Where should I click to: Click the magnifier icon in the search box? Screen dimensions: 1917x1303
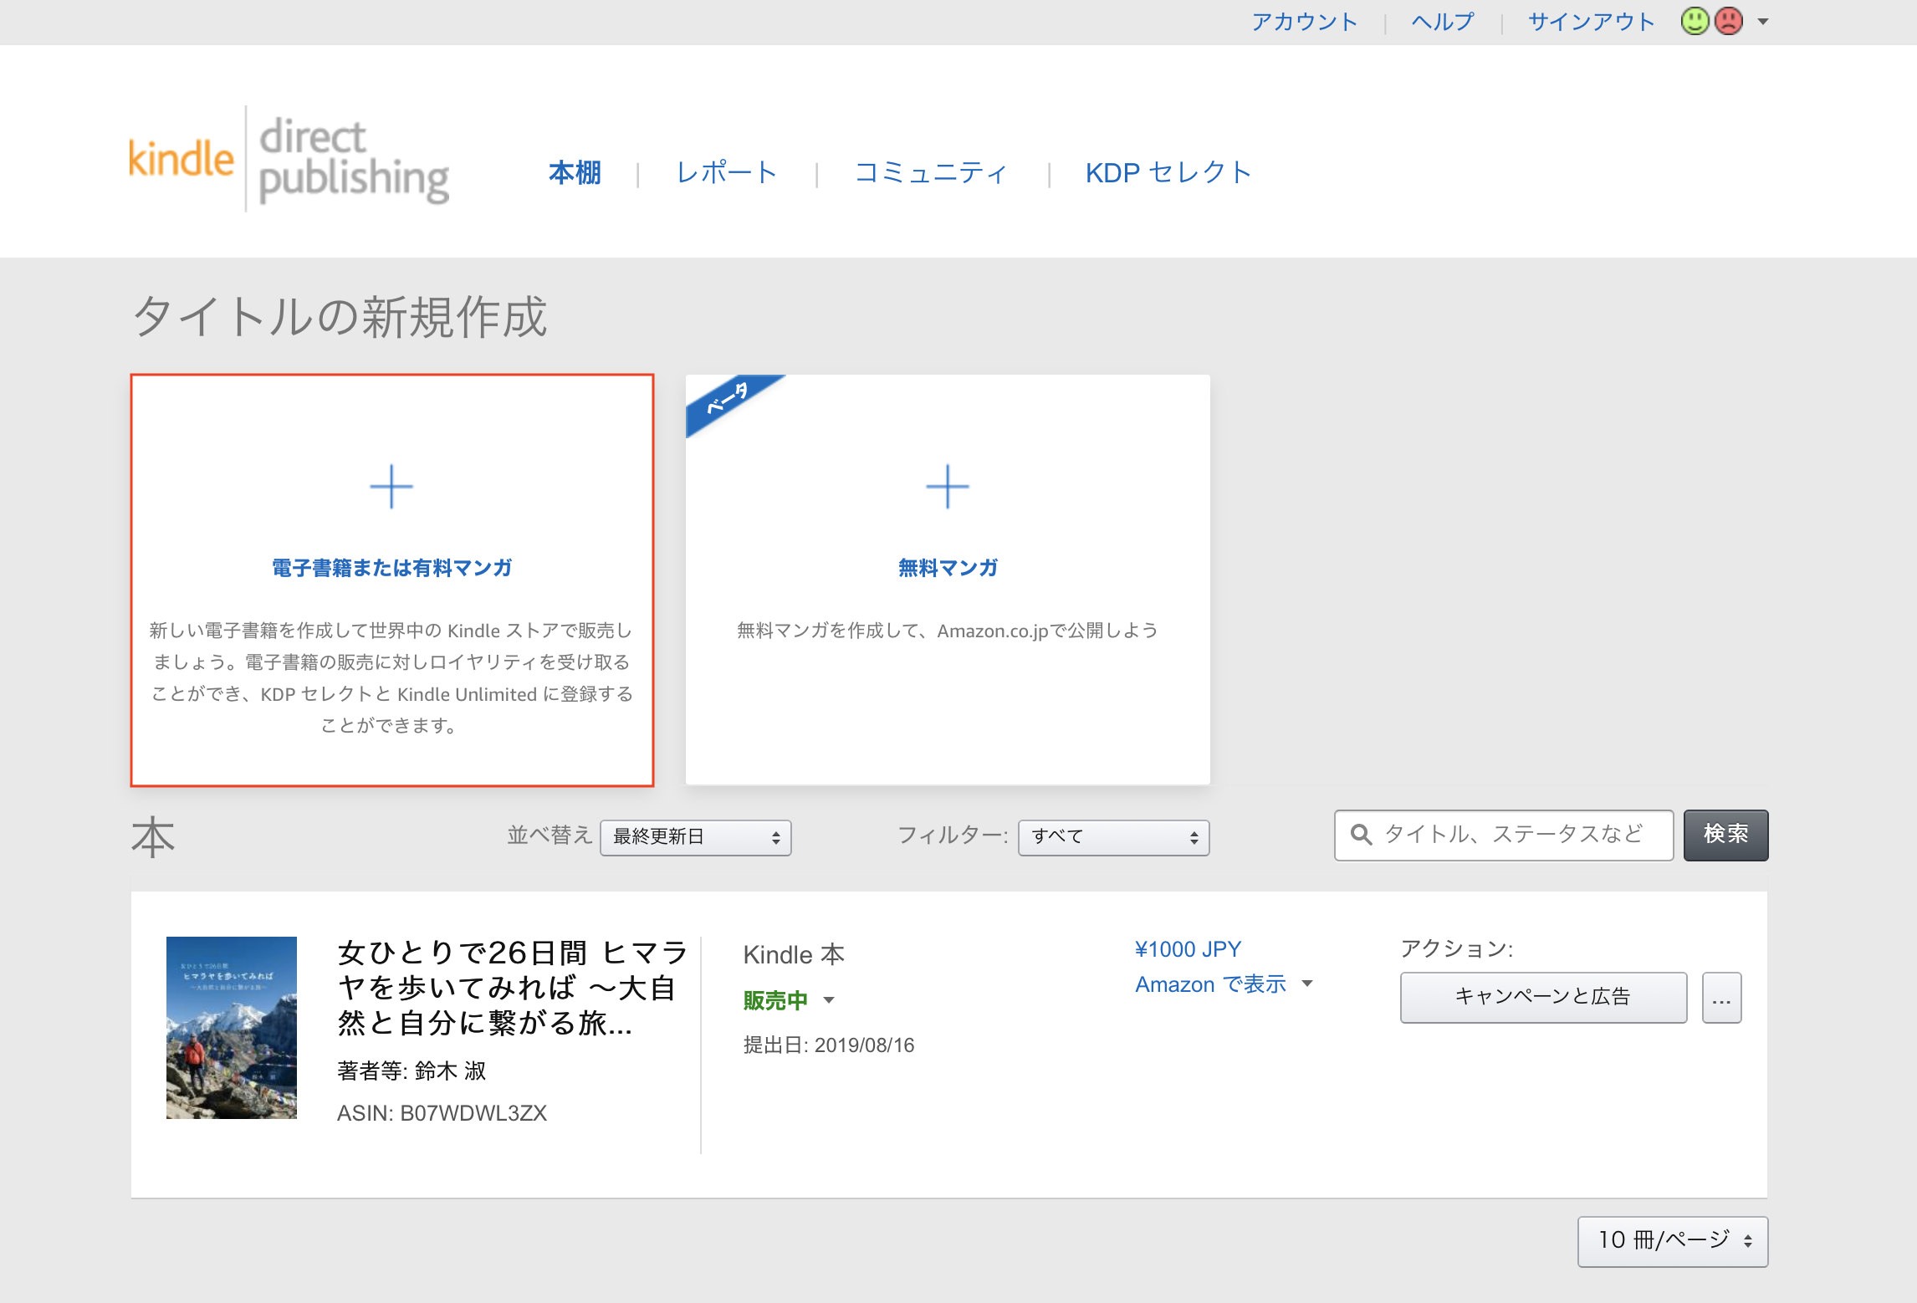[1361, 835]
